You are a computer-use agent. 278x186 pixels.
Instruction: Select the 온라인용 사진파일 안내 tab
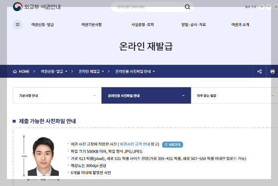pos(146,95)
